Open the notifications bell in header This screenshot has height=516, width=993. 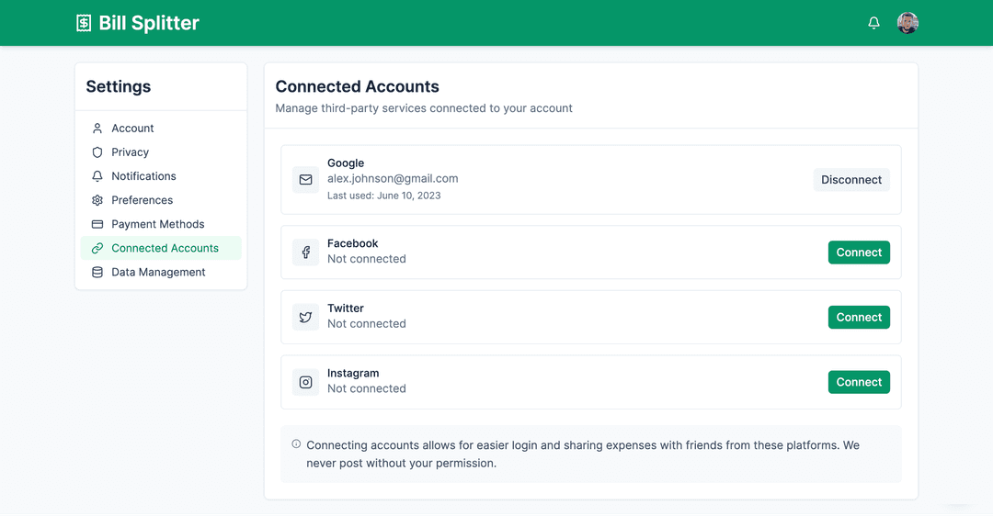873,23
